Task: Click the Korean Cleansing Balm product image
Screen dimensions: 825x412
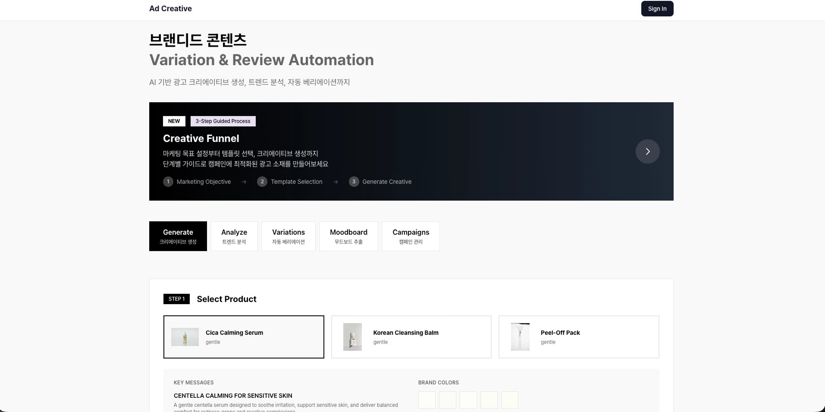Action: [352, 337]
